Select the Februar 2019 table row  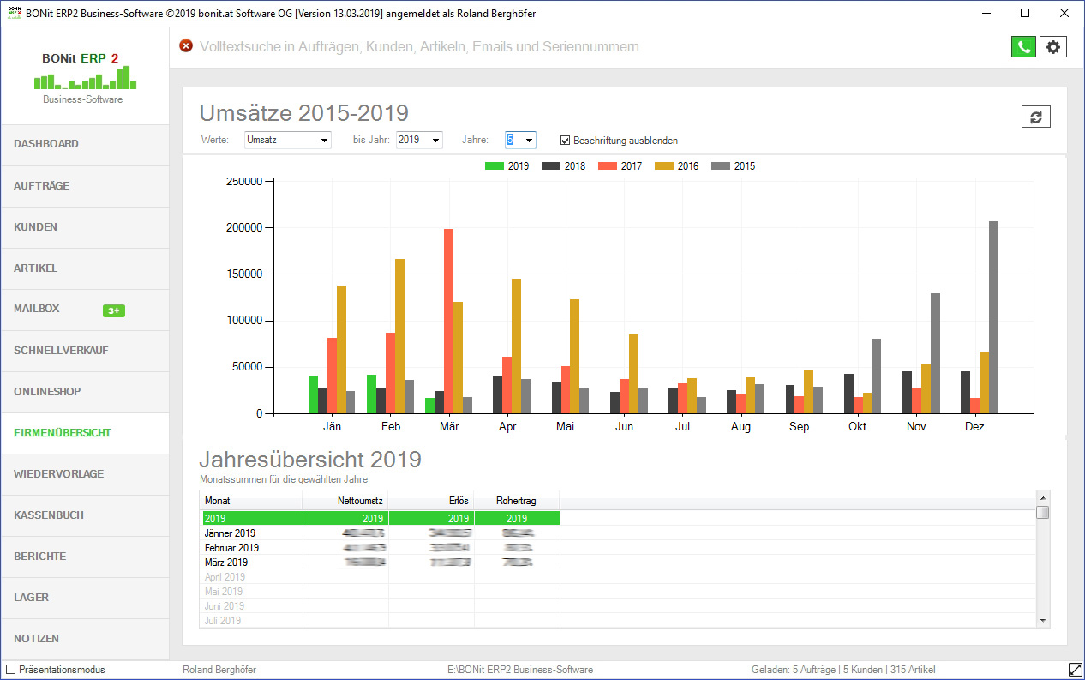point(231,548)
